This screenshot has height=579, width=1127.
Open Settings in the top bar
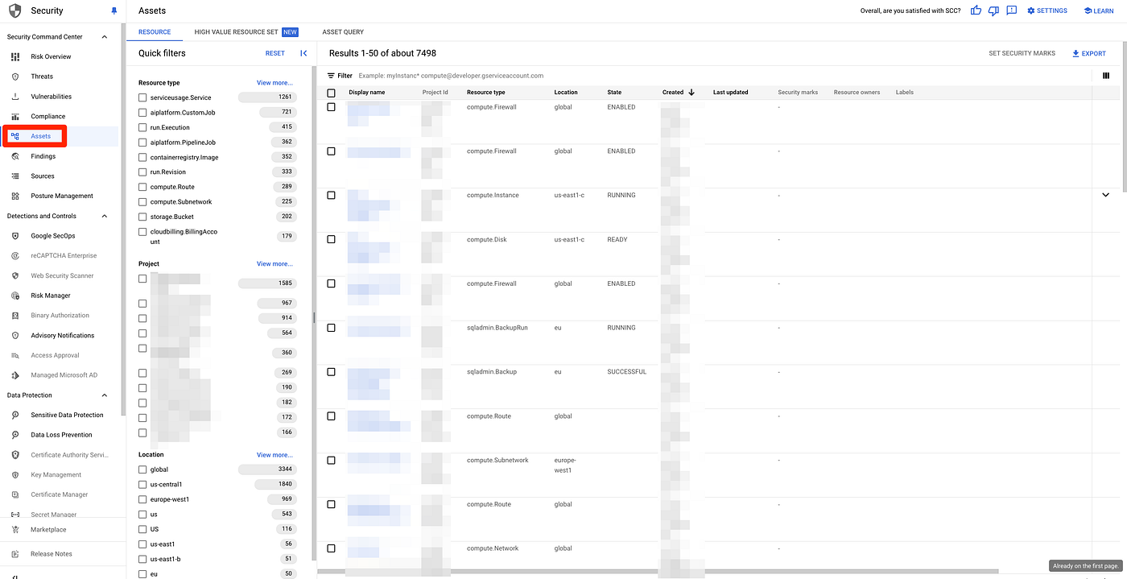(1046, 10)
